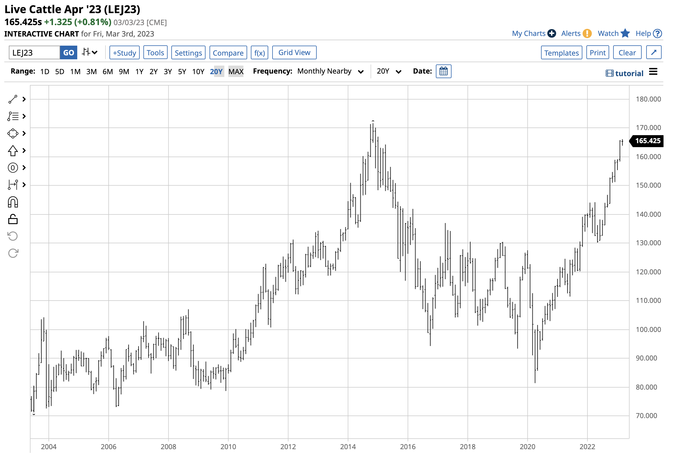Click the Watch star icon
The image size is (679, 466).
[625, 33]
